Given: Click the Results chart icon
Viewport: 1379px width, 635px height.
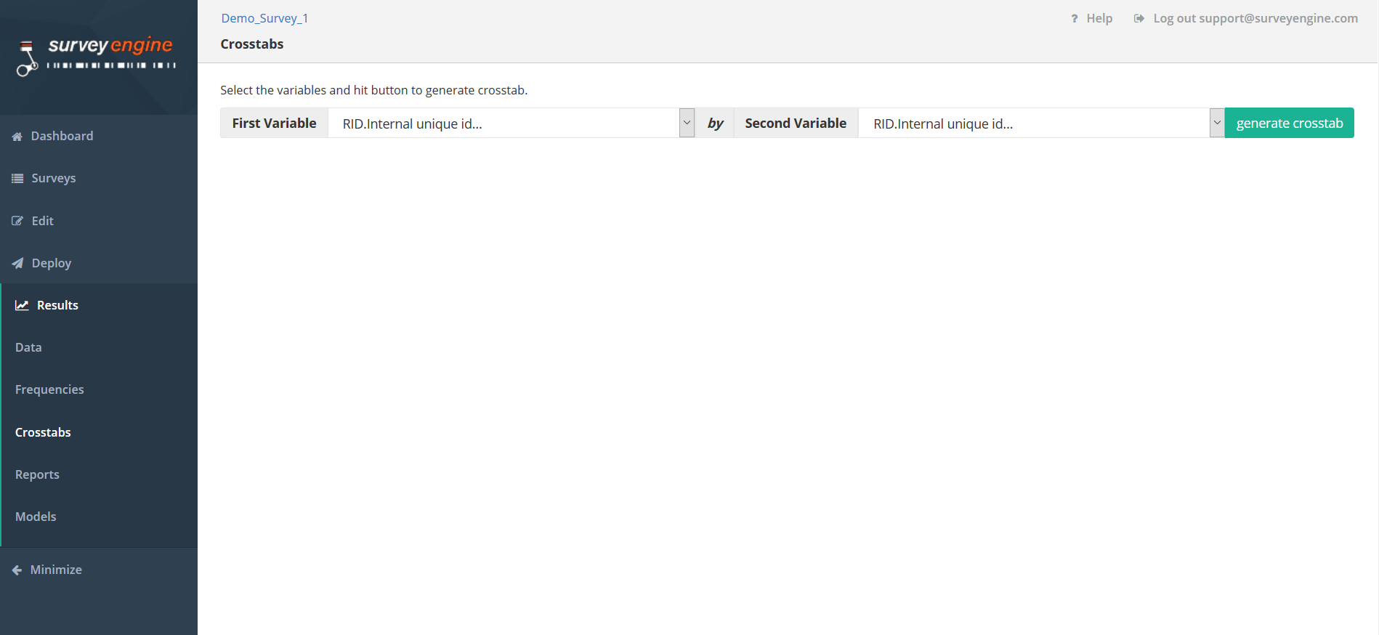Looking at the screenshot, I should [x=23, y=305].
